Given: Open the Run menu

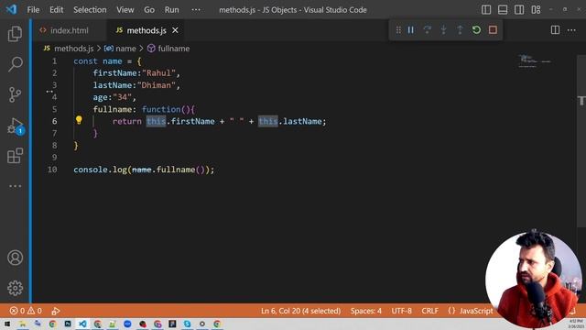Looking at the screenshot, I should point(172,10).
